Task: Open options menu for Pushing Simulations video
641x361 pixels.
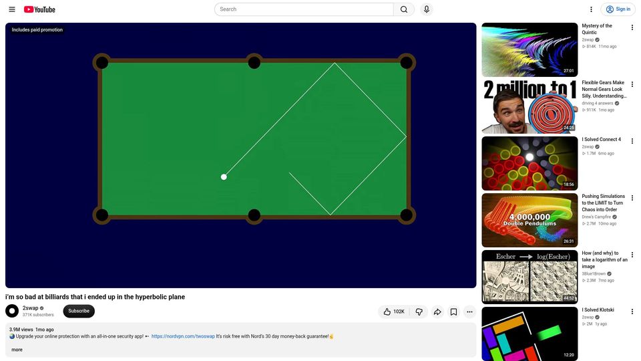Action: click(632, 198)
